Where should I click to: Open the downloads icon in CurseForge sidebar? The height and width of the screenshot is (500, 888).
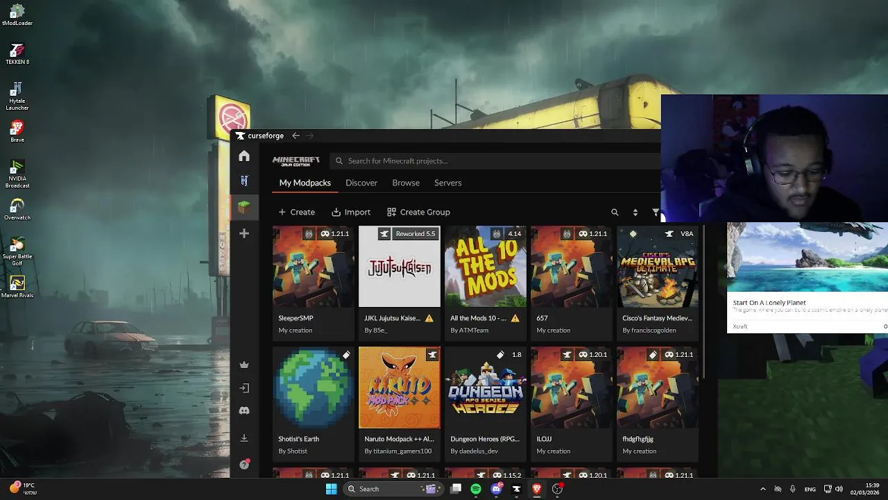(x=244, y=438)
